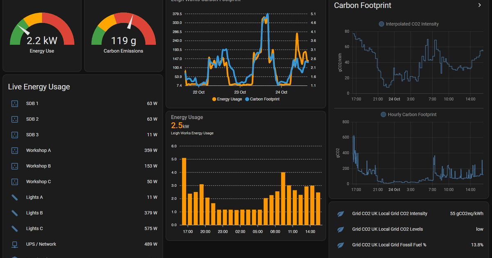
Task: Click the leaf icon beside Fossil Fuel %
Action: pyautogui.click(x=340, y=245)
